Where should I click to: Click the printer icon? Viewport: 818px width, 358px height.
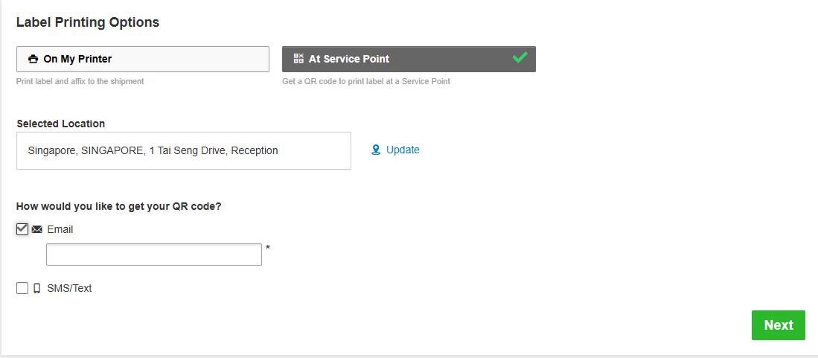click(33, 59)
